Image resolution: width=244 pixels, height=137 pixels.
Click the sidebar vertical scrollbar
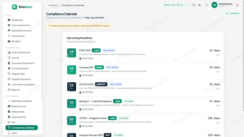pos(42,51)
